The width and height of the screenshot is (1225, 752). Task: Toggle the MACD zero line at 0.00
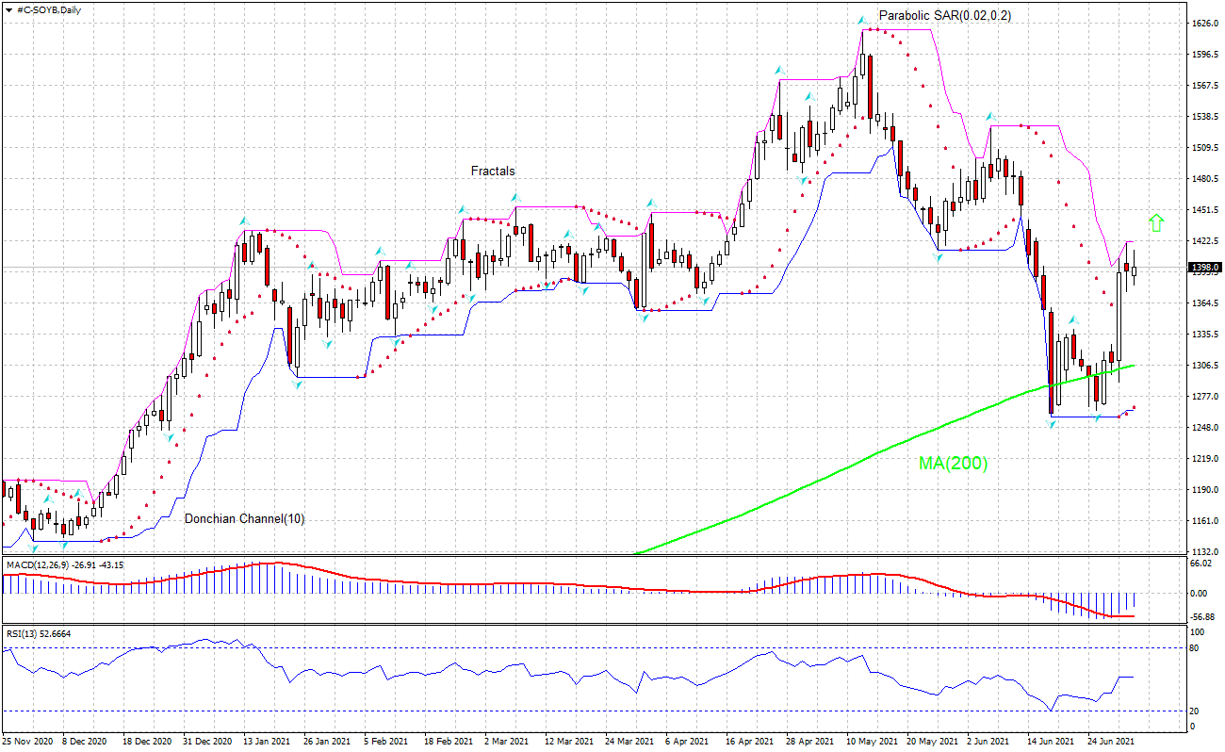coord(565,595)
